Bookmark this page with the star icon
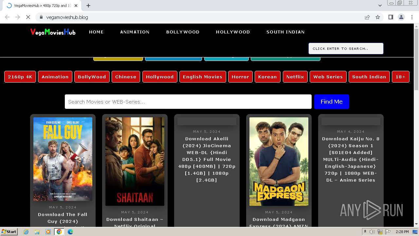 (378, 17)
